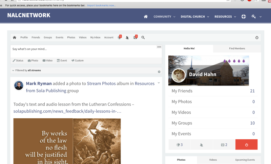Follow the solapublishing.com lesson link
This screenshot has width=271, height=164.
(67, 111)
